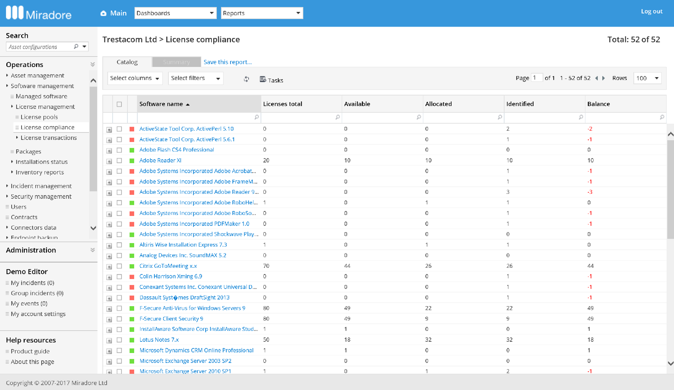The width and height of the screenshot is (674, 390).
Task: Open the Product guide link
Action: [30, 351]
